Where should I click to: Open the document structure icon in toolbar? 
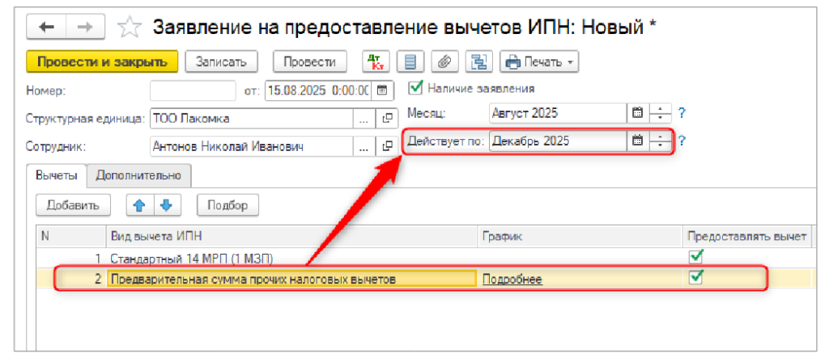click(x=477, y=61)
